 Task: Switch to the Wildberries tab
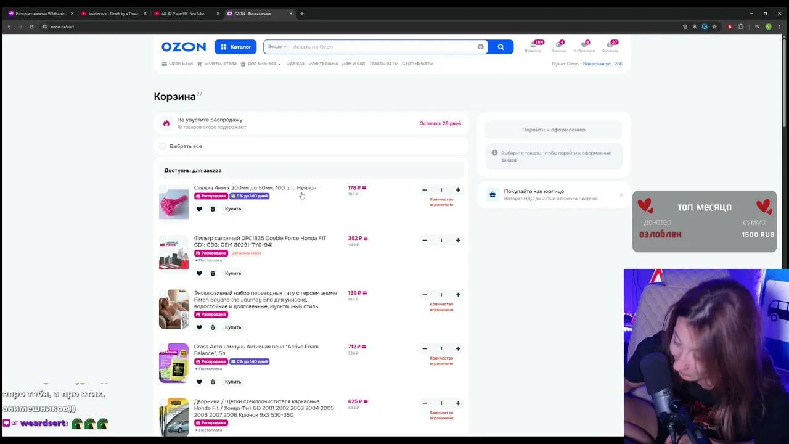click(40, 14)
